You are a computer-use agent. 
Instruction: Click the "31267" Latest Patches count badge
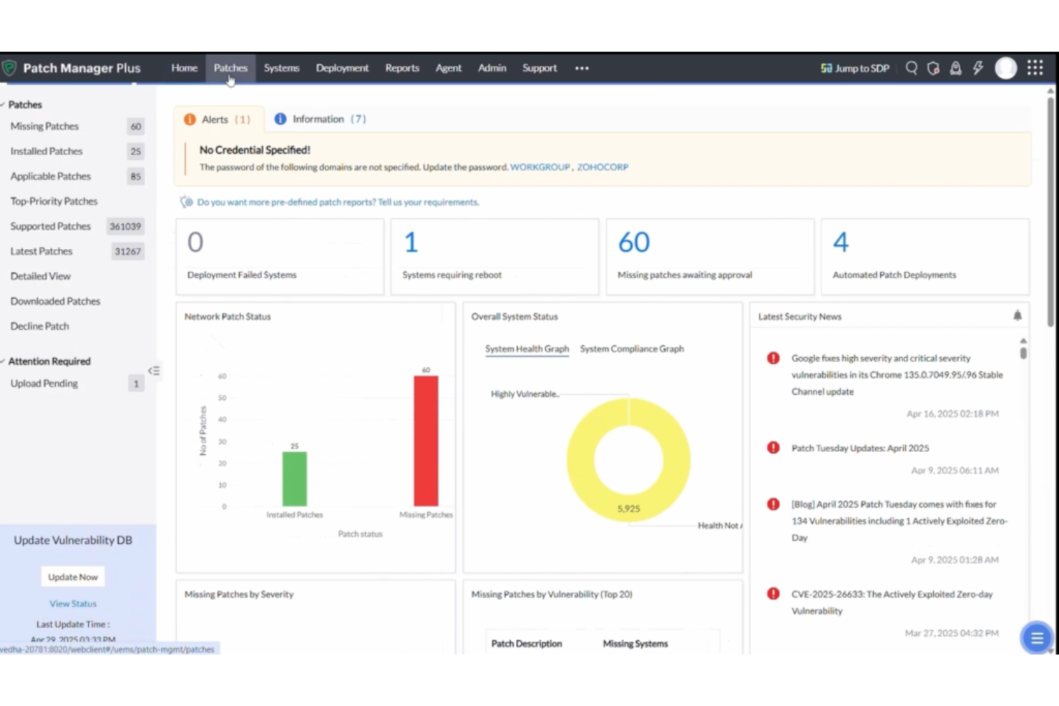(x=127, y=251)
